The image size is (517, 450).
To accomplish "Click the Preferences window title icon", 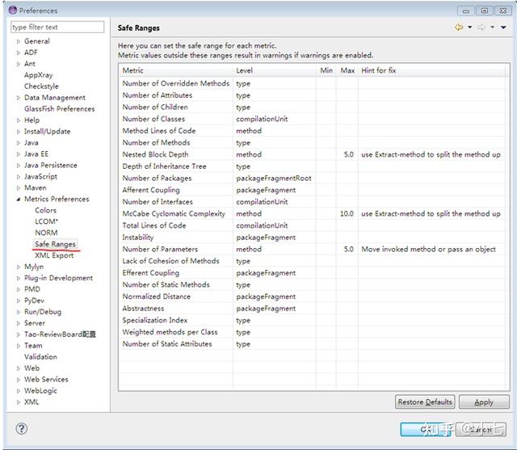I will pyautogui.click(x=13, y=11).
